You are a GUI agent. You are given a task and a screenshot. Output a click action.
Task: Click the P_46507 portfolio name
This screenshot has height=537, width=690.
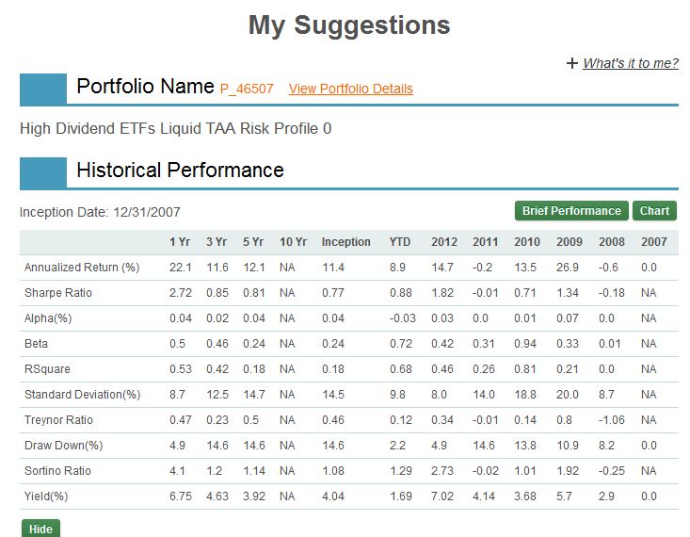(x=247, y=89)
